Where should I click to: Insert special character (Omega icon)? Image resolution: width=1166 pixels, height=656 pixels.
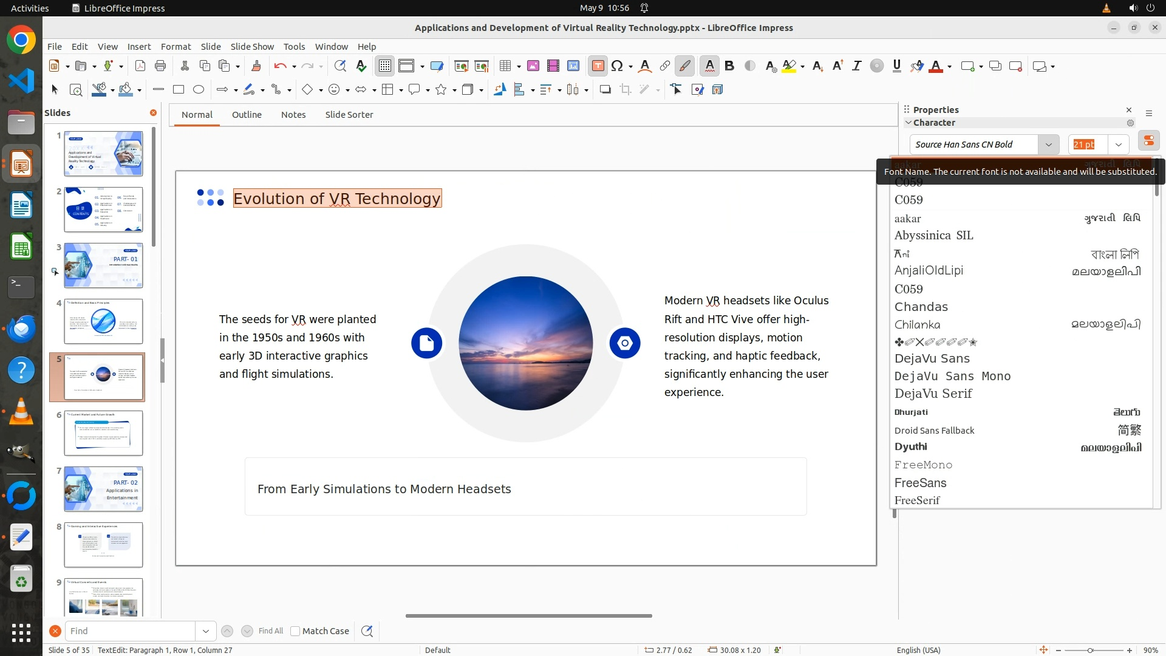[x=617, y=66]
